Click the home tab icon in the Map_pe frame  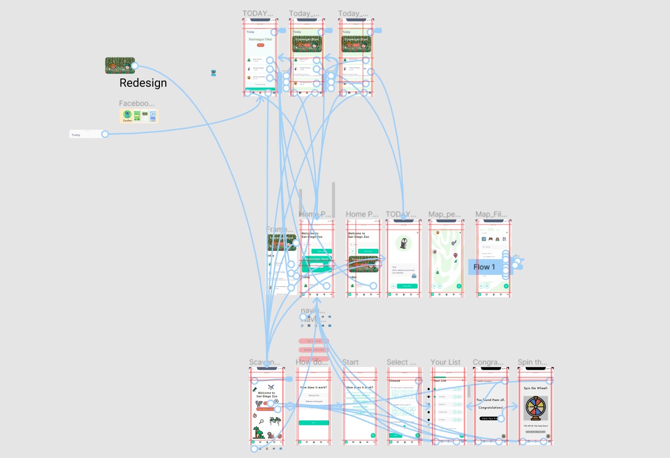coord(433,295)
